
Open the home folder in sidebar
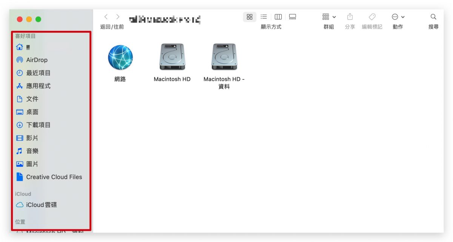coord(23,47)
